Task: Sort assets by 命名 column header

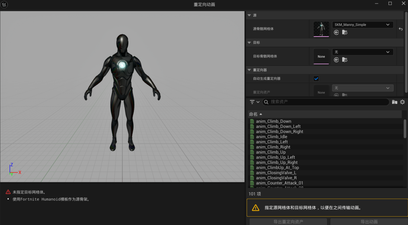Action: click(x=325, y=114)
